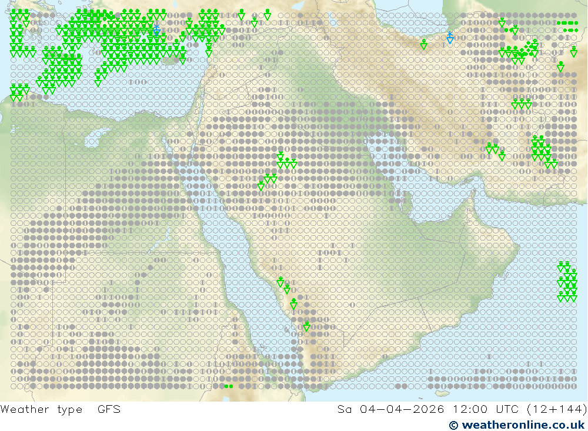
Task: Click the 'Weather type GFS' label
Action: tap(61, 409)
